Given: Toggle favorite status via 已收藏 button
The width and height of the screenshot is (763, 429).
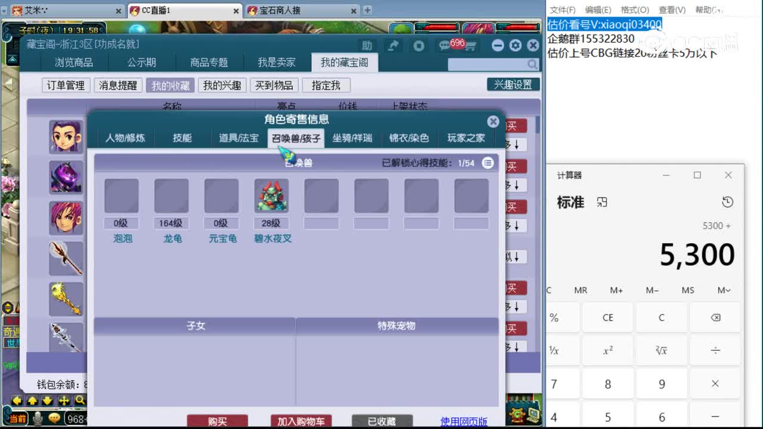Looking at the screenshot, I should [x=382, y=421].
